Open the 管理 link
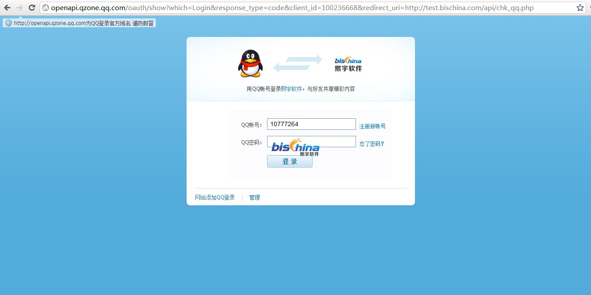 tap(254, 197)
